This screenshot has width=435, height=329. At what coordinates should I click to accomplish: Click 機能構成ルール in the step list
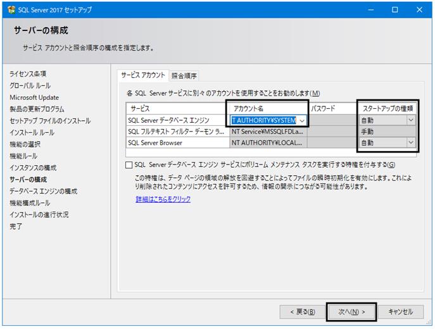[x=30, y=203]
